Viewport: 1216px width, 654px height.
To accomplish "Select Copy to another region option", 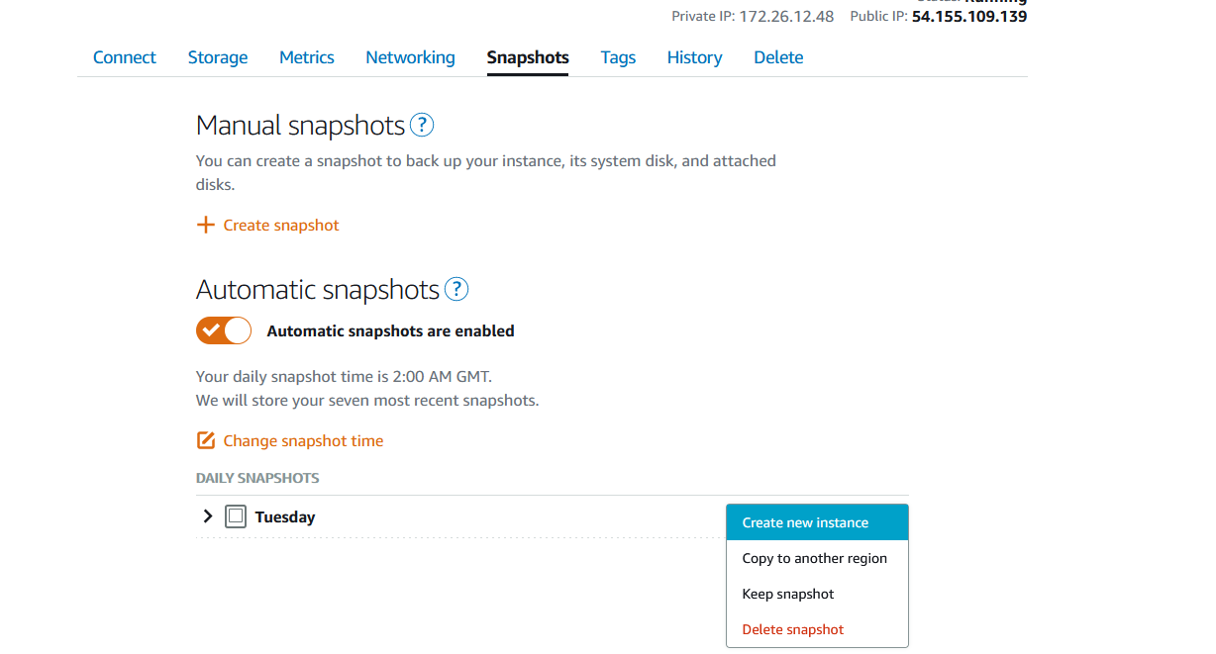I will (817, 558).
